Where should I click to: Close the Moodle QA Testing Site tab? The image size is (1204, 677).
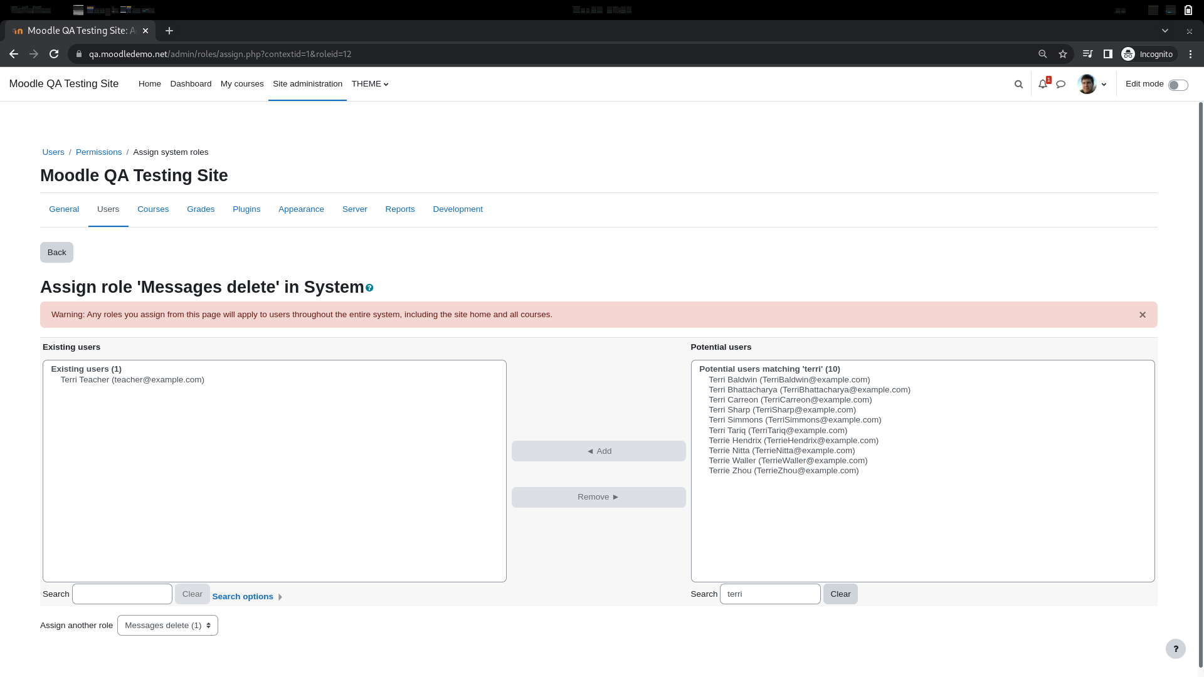[145, 31]
